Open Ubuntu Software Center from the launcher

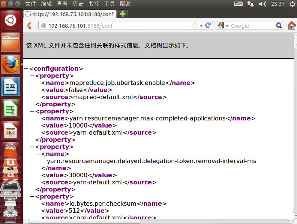tap(10, 151)
